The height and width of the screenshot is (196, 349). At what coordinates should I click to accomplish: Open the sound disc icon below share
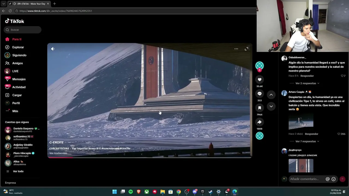[260, 136]
